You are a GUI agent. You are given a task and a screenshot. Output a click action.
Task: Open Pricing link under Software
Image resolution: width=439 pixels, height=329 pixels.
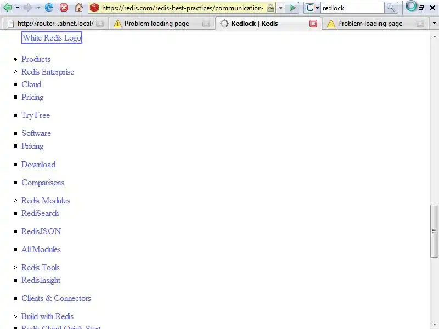click(32, 146)
